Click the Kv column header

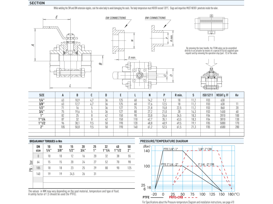pos(237,95)
